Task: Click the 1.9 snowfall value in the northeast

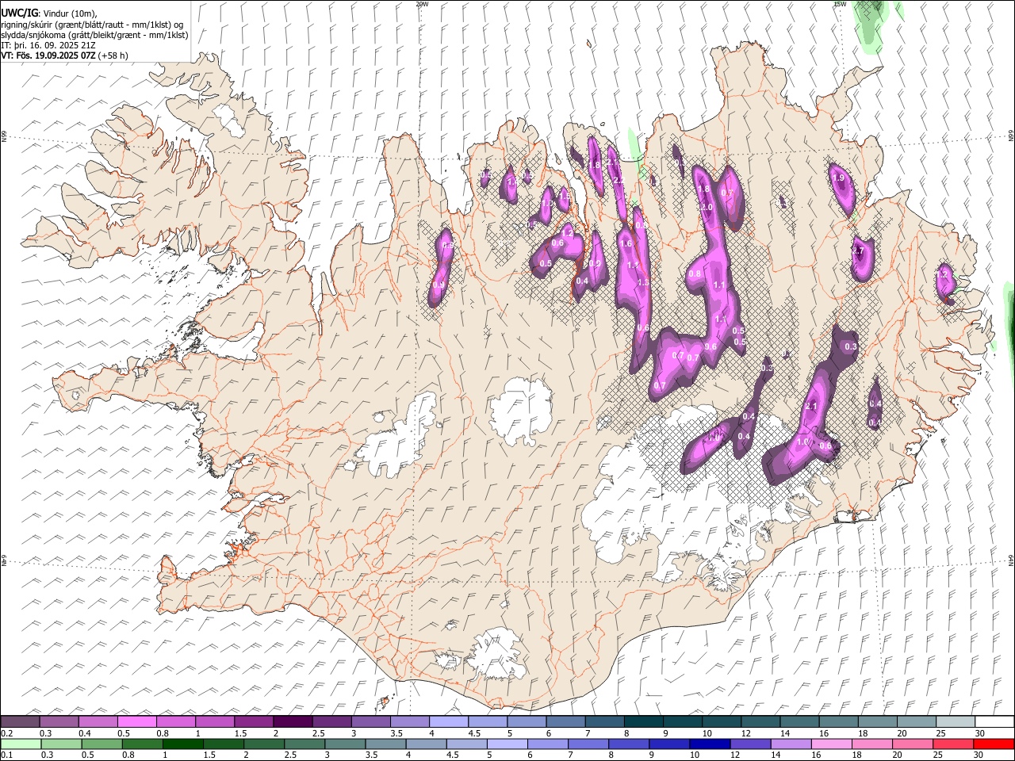Action: (839, 178)
